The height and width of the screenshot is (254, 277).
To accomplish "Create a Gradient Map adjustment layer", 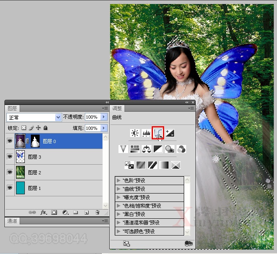I will [164, 165].
